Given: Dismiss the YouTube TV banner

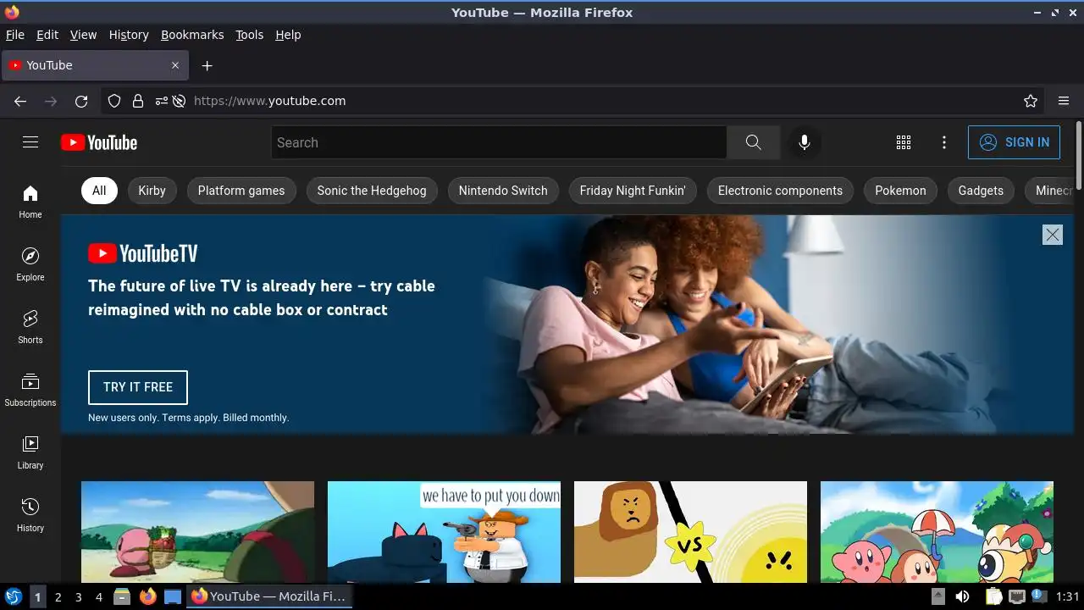Looking at the screenshot, I should (x=1053, y=235).
